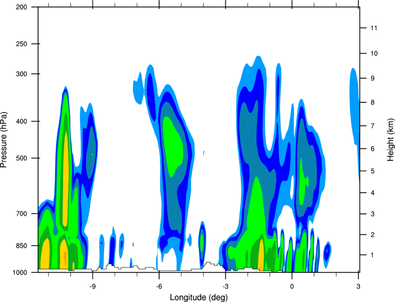The width and height of the screenshot is (395, 302).
Task: Pick the 1 km height label
Action: pos(372,255)
